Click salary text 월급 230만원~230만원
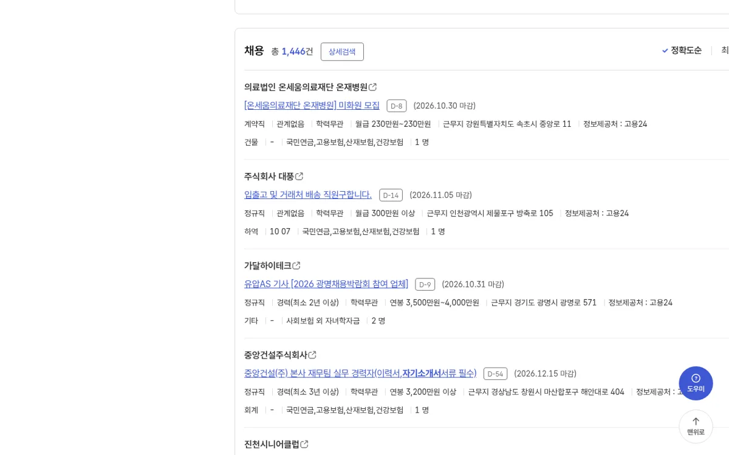This screenshot has height=455, width=729. (x=393, y=124)
